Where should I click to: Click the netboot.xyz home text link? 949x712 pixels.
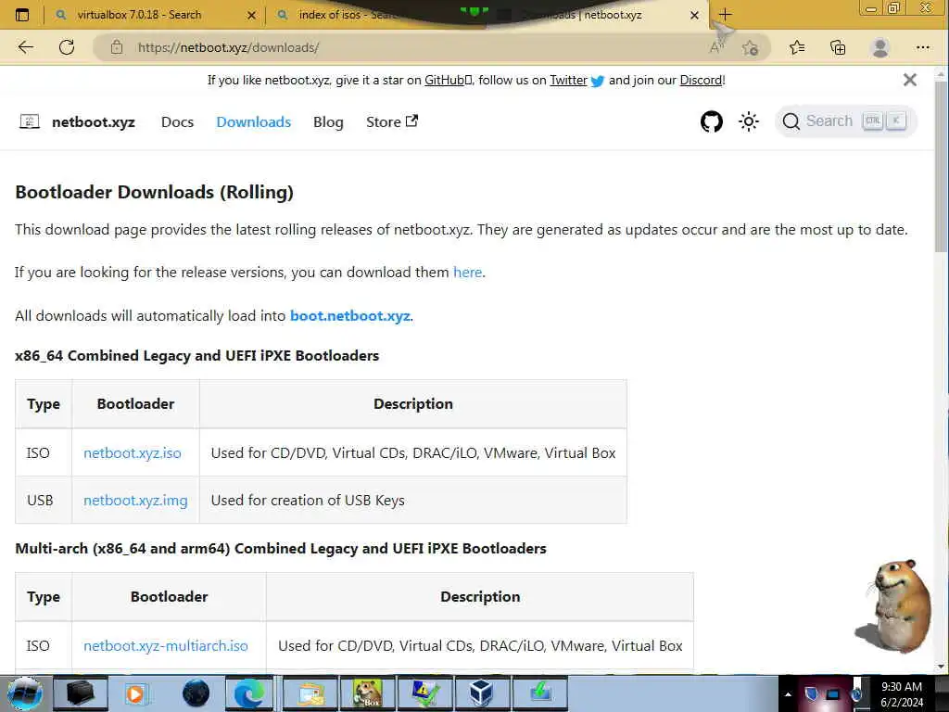[x=94, y=122]
